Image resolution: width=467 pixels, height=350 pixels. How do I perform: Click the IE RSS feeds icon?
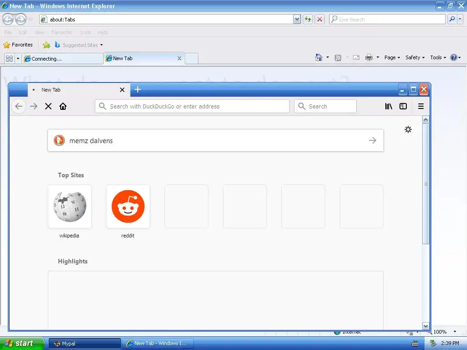tap(338, 57)
